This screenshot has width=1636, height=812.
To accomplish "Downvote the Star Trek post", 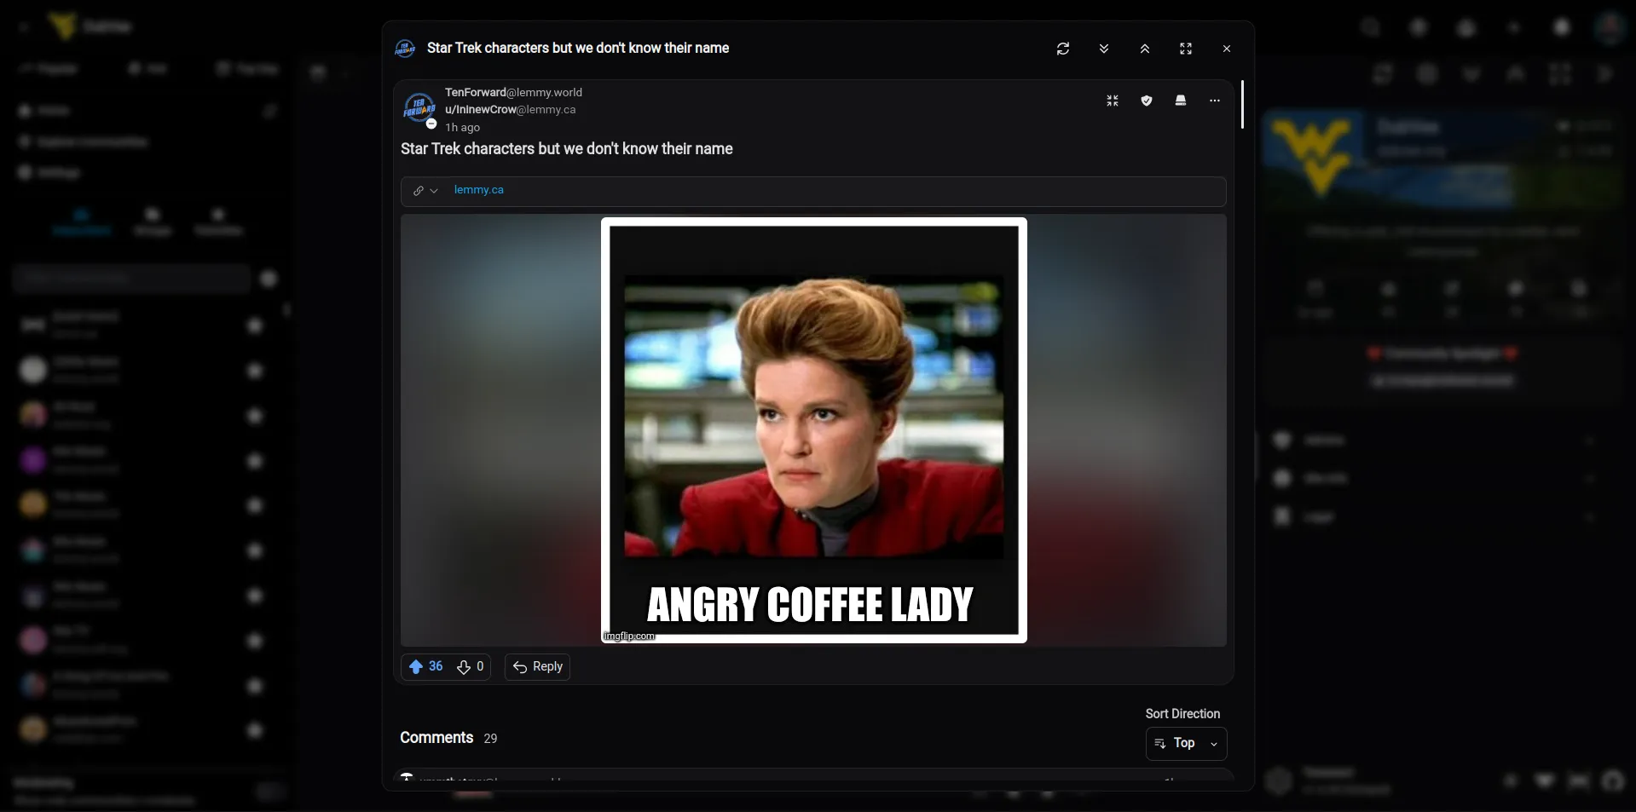I will tap(471, 666).
